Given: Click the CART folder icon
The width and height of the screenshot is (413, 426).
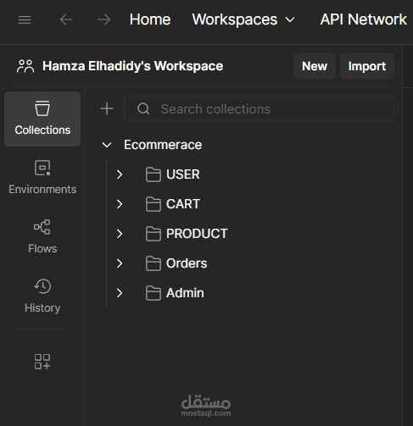Looking at the screenshot, I should click(x=153, y=204).
